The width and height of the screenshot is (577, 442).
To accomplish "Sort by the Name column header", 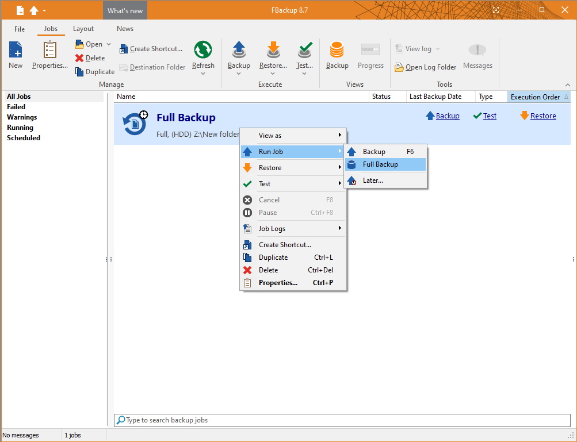I will [x=242, y=97].
